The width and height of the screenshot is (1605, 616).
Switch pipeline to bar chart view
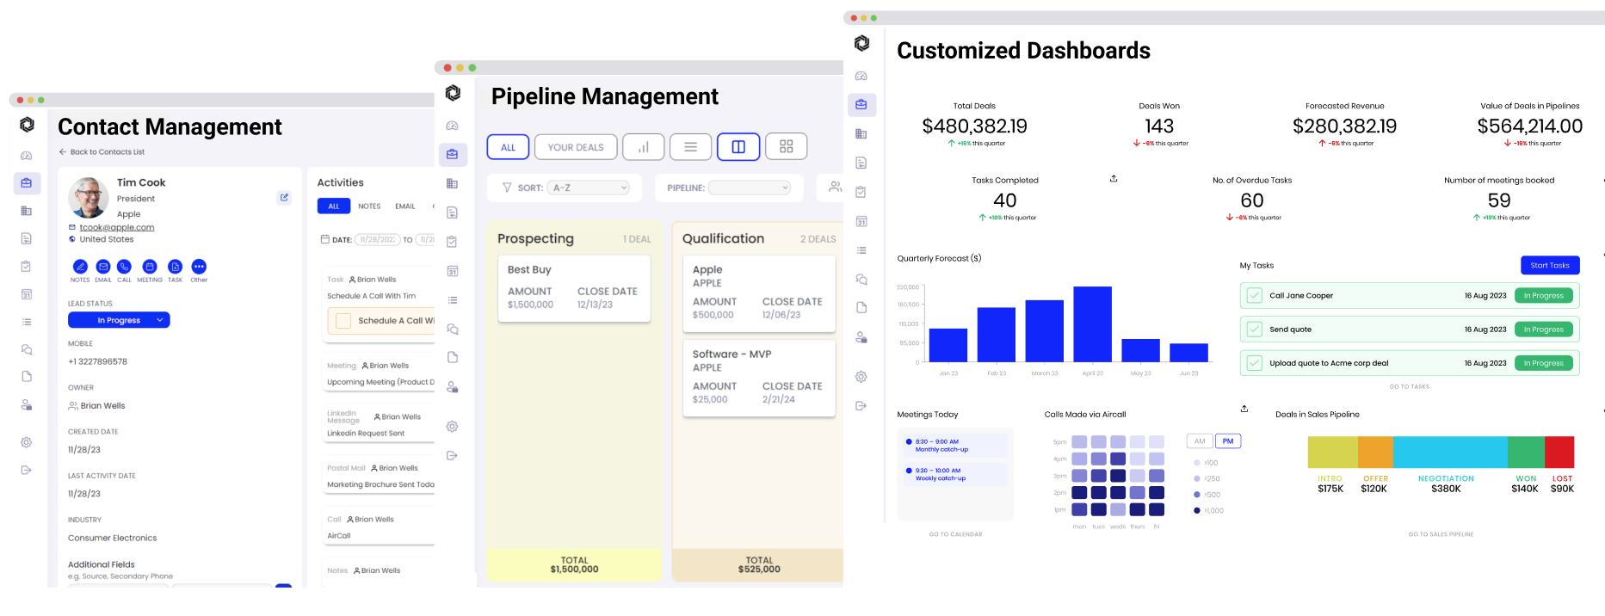tap(644, 147)
